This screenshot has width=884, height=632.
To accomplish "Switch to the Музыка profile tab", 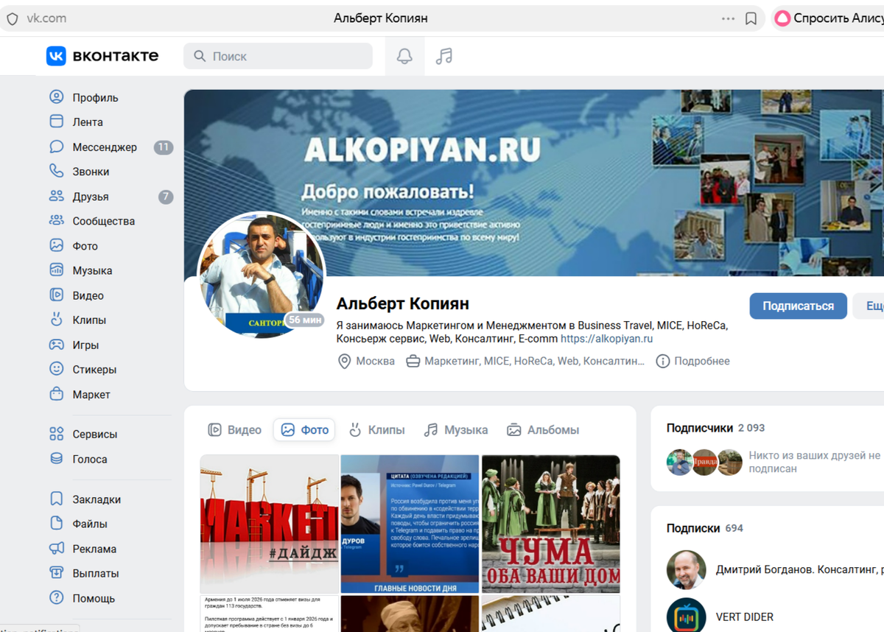I will (x=456, y=429).
